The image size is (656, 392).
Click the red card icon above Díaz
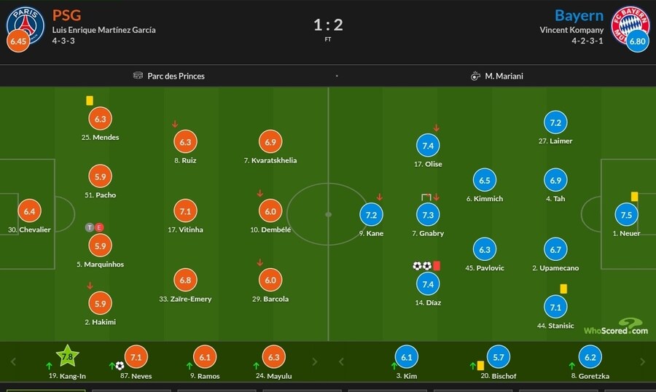click(x=437, y=266)
